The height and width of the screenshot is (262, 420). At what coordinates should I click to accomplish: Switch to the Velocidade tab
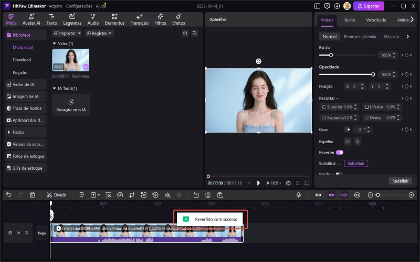[376, 20]
